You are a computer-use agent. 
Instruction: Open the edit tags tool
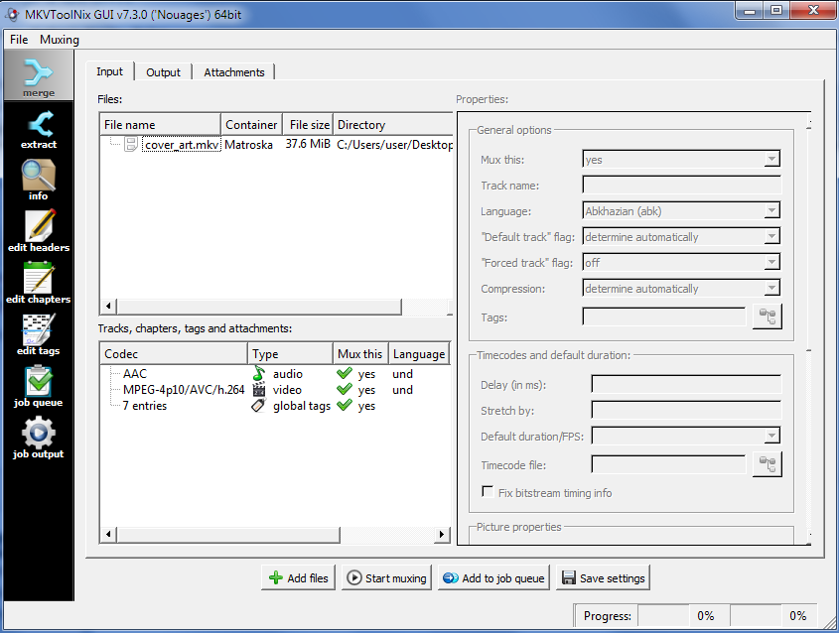tap(39, 335)
